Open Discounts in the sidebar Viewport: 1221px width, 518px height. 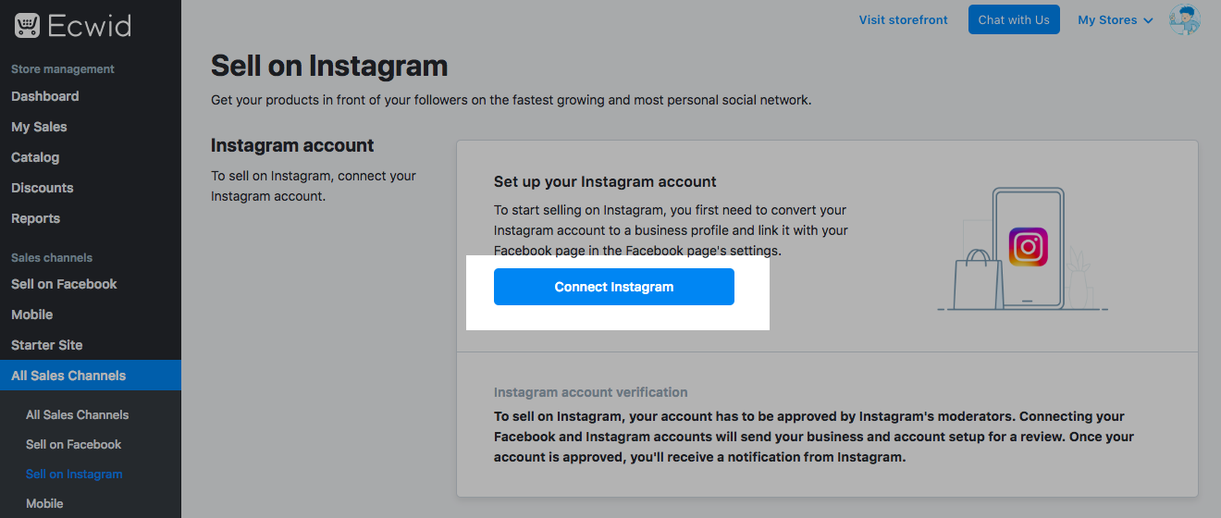coord(42,188)
